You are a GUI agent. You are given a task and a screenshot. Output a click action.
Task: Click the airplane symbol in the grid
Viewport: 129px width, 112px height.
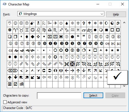click(55, 23)
